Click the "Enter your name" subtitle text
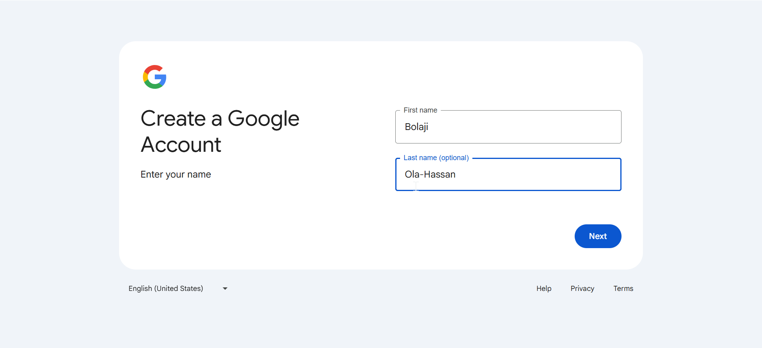 coord(176,174)
